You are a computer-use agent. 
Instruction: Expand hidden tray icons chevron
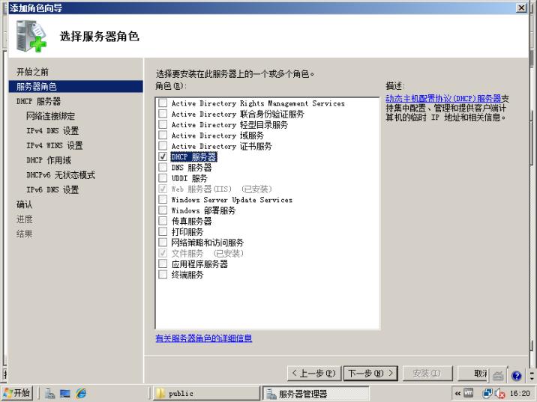click(x=457, y=394)
